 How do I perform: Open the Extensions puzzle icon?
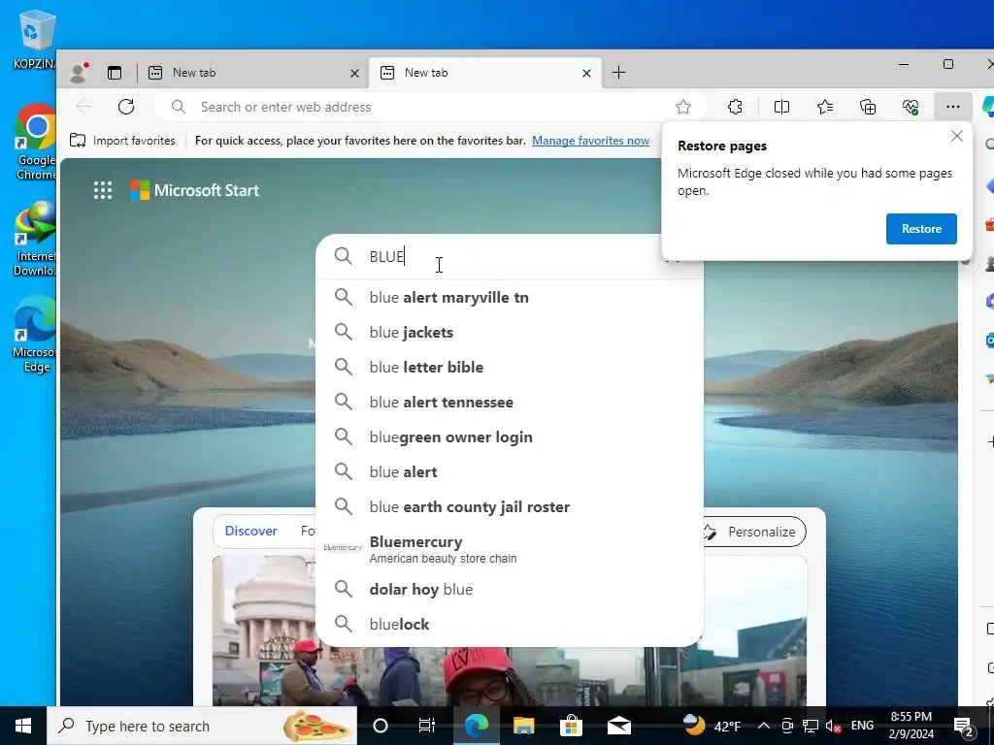735,107
